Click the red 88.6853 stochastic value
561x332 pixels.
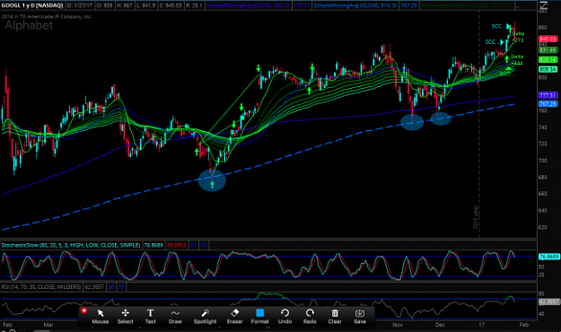coord(176,245)
